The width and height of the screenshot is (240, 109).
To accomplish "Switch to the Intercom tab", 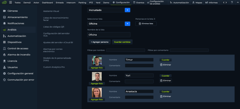I will pyautogui.click(x=71, y=3).
